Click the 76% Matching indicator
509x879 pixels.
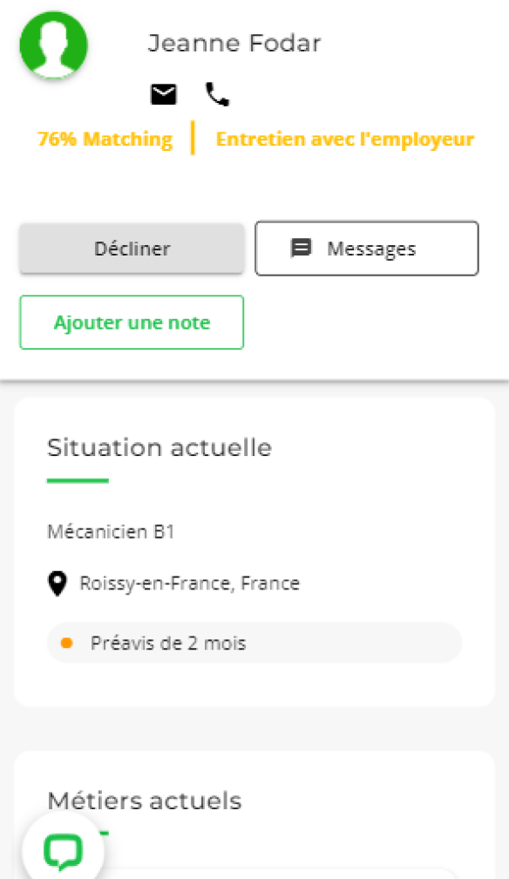click(x=104, y=139)
